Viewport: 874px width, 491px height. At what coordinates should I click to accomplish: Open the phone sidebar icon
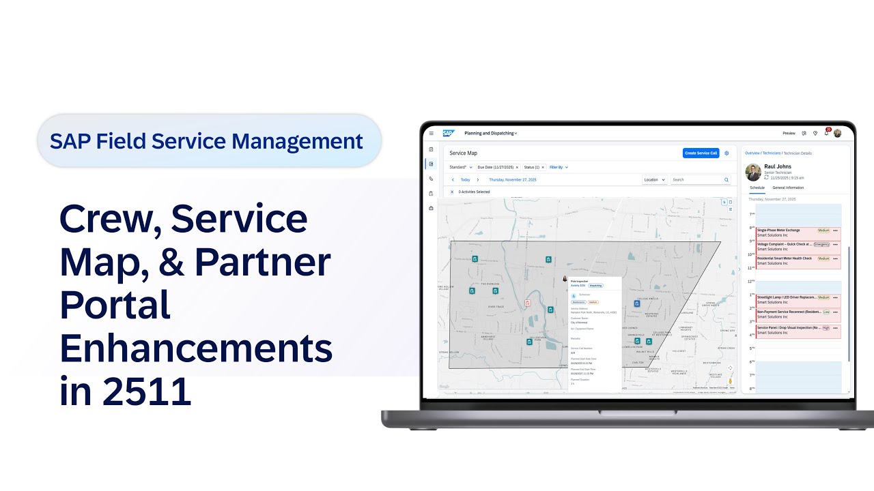click(431, 179)
